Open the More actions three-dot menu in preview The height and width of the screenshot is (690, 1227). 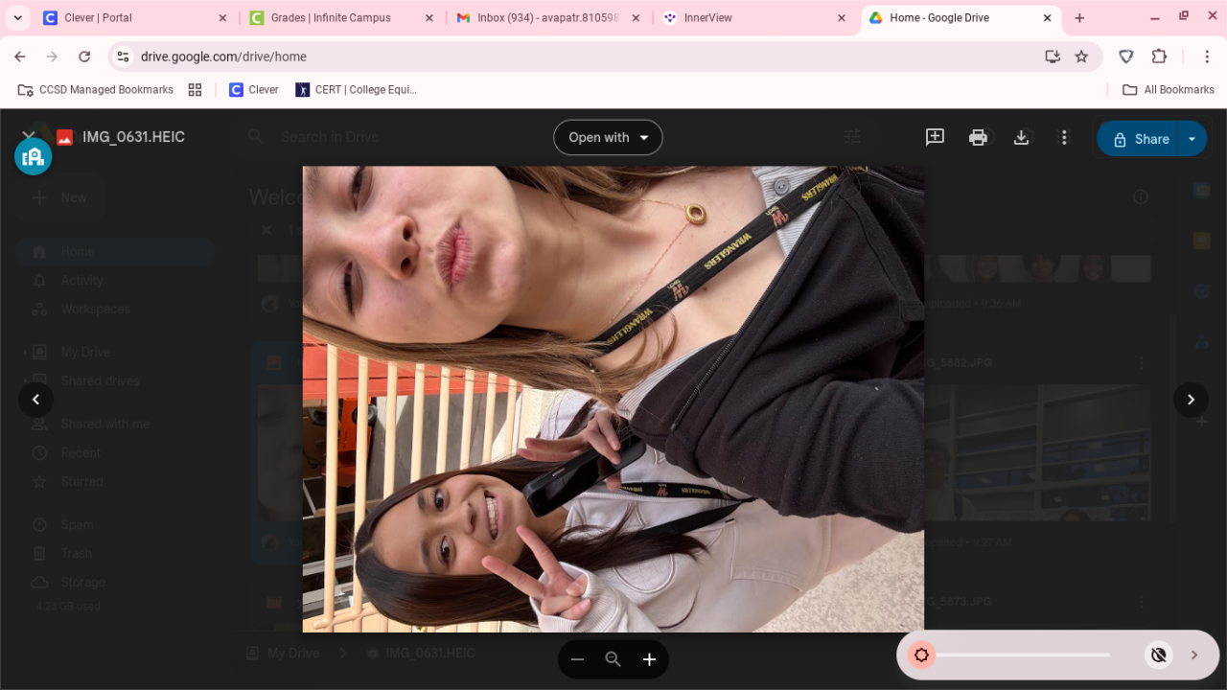pyautogui.click(x=1063, y=137)
